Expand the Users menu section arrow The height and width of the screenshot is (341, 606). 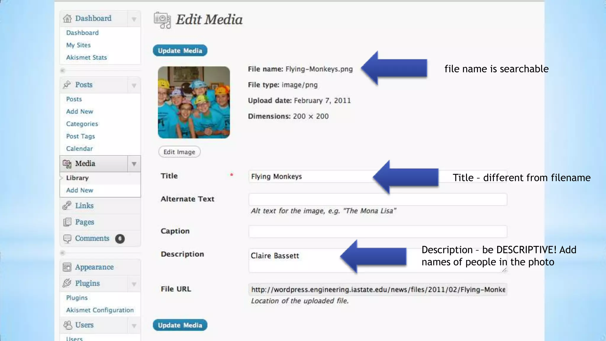tap(134, 326)
